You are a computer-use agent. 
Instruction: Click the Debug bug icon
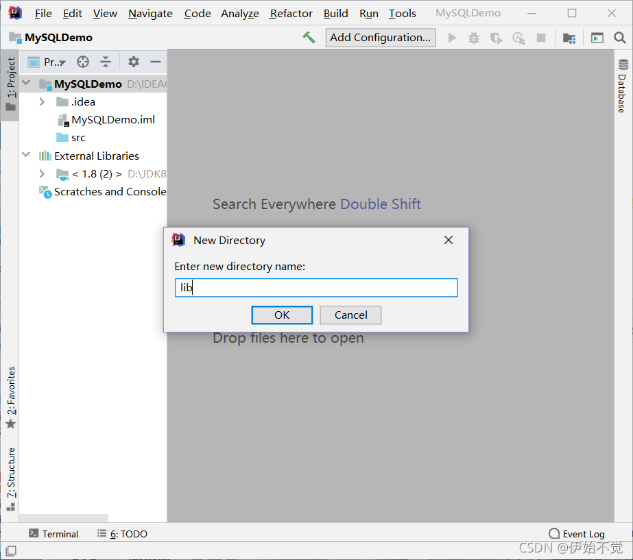(473, 38)
